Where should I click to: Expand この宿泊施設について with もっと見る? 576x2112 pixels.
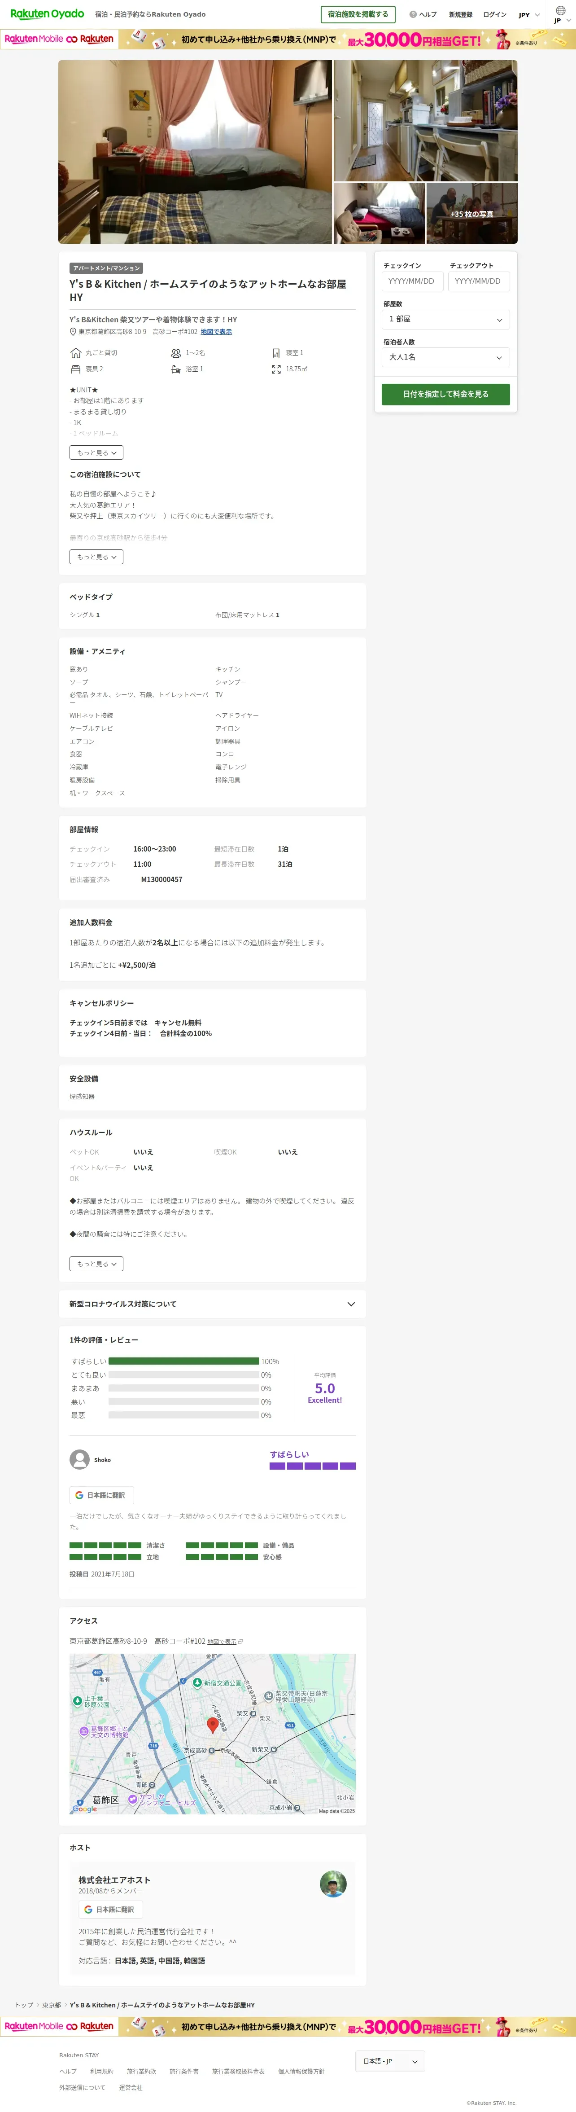click(x=97, y=557)
